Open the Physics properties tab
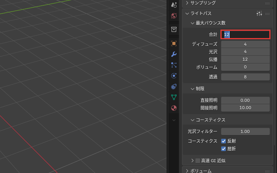Viewport: 277px width, 173px height. tap(174, 76)
